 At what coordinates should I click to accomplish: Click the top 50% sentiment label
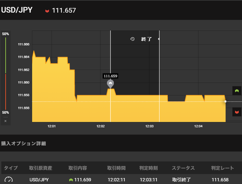(x=5, y=34)
